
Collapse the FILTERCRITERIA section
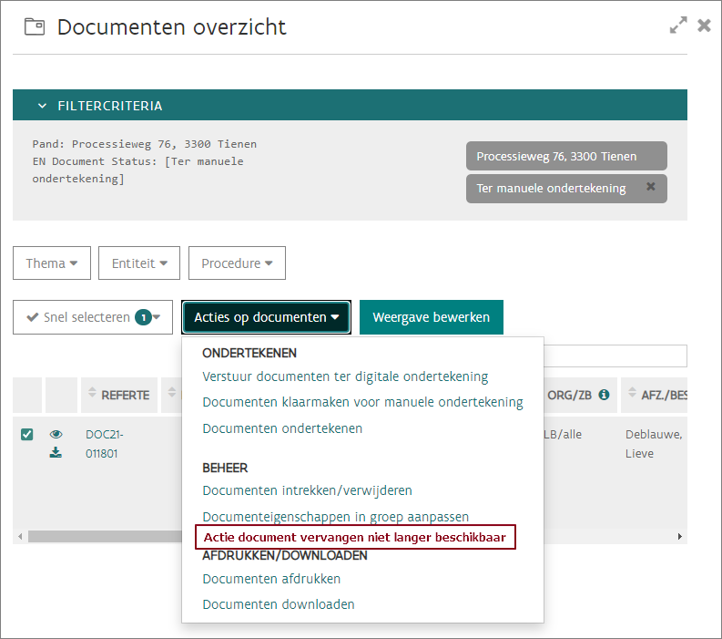[x=42, y=106]
